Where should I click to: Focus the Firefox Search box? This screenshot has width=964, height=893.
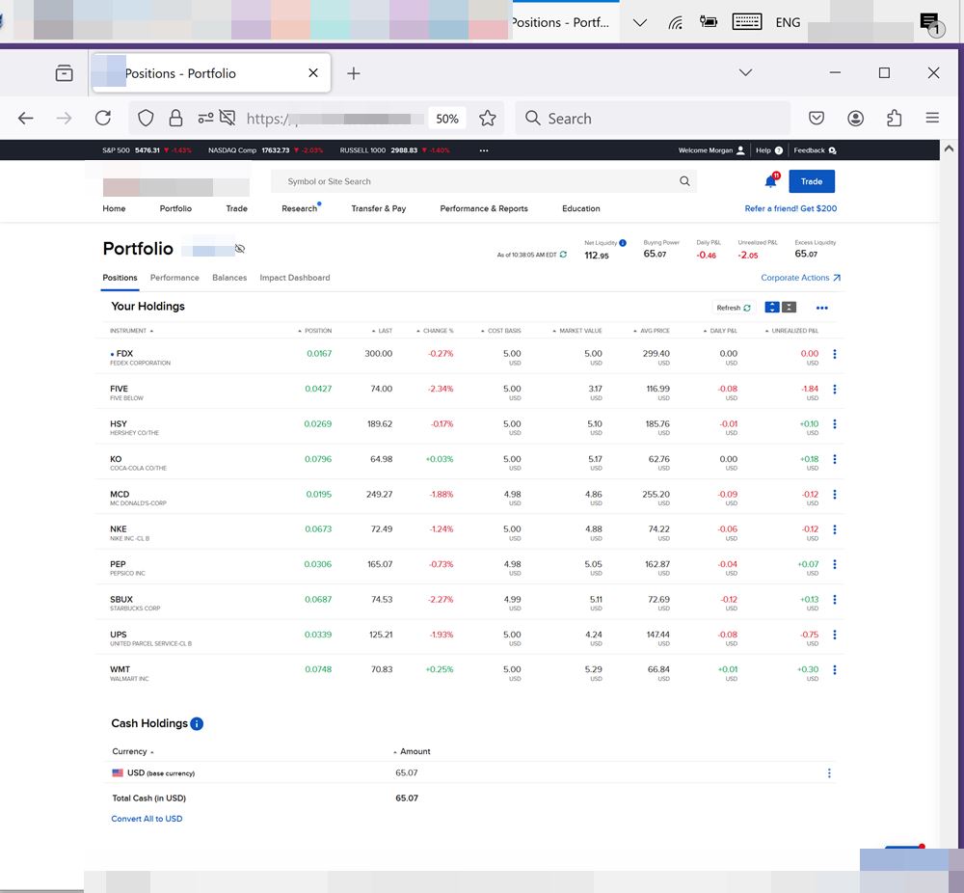tap(653, 118)
